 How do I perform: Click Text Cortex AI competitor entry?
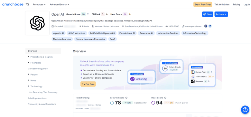pyautogui.click(x=202, y=77)
